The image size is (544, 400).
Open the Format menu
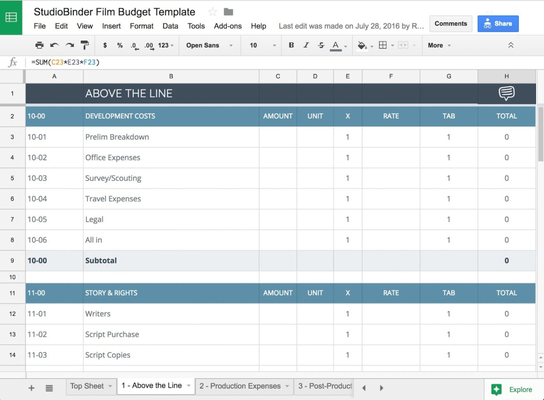click(141, 26)
